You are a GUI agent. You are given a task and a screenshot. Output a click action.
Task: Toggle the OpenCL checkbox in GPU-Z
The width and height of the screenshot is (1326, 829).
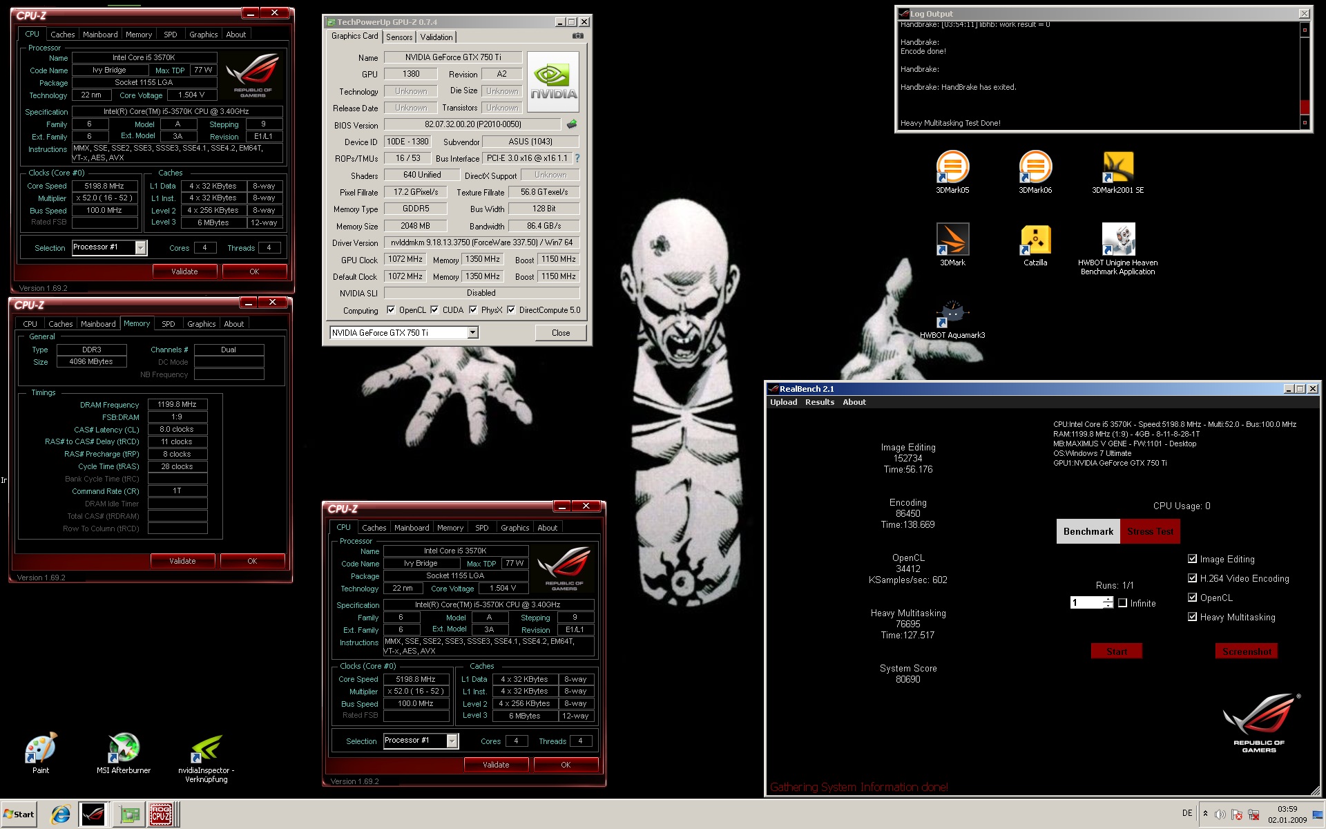tap(391, 310)
